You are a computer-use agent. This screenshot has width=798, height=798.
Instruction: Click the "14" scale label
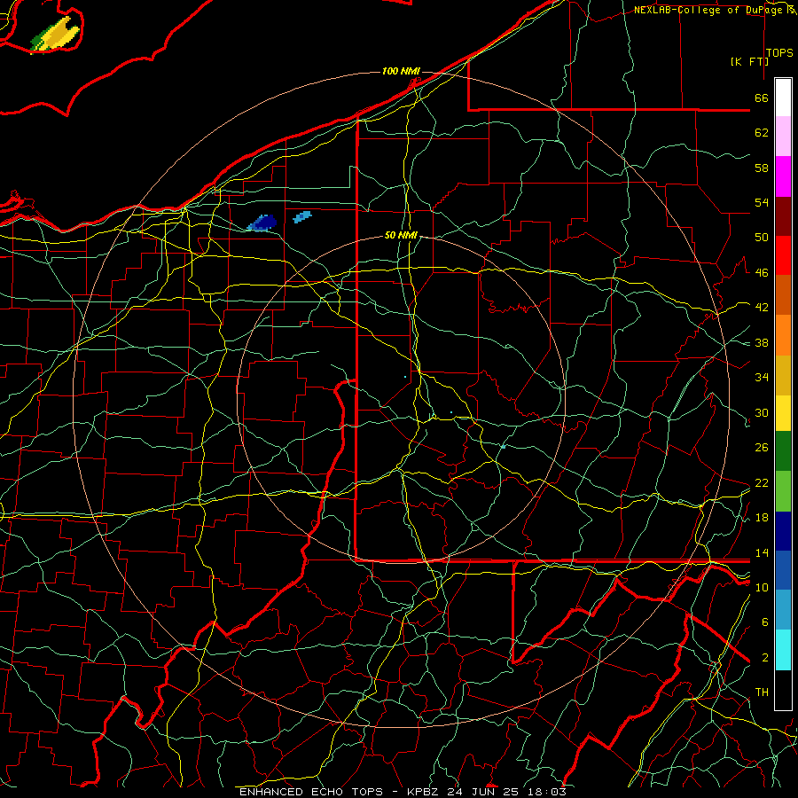(x=762, y=552)
